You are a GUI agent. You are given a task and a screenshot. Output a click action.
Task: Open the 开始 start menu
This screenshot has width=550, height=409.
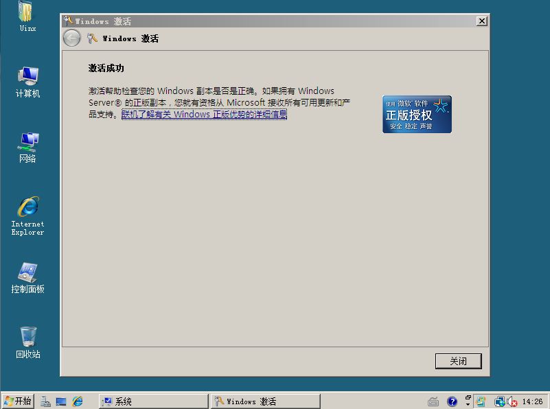click(18, 401)
